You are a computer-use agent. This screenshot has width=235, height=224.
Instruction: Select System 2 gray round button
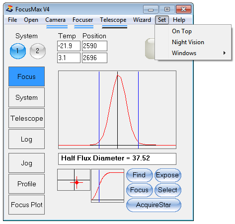(38, 51)
